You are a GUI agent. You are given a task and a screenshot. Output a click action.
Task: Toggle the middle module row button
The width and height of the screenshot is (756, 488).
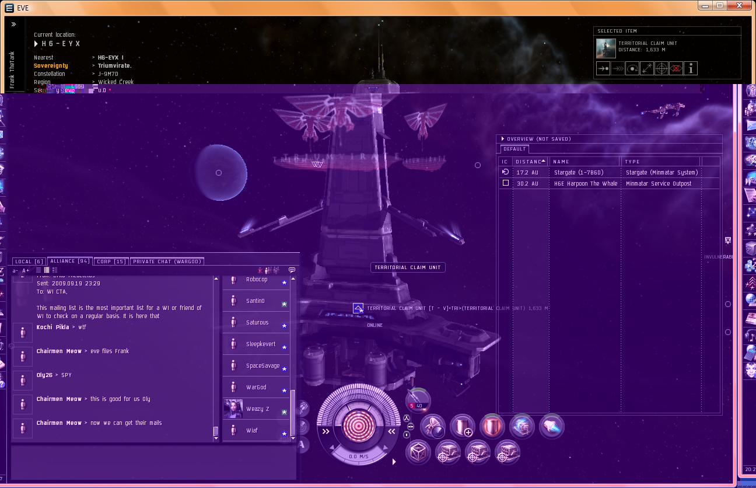coord(409,427)
